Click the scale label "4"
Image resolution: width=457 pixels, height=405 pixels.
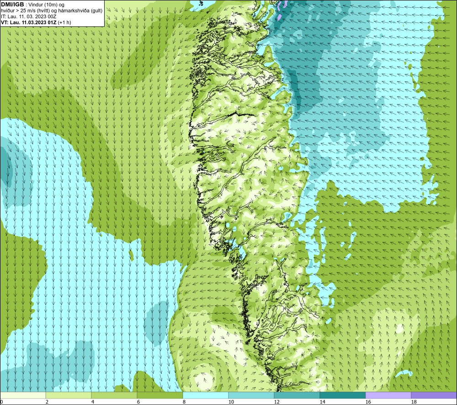(x=93, y=402)
